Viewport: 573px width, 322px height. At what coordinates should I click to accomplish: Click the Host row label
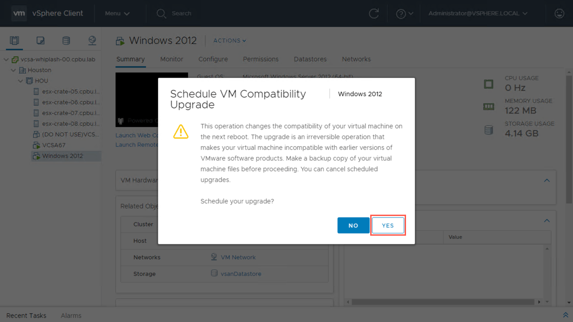pos(140,241)
